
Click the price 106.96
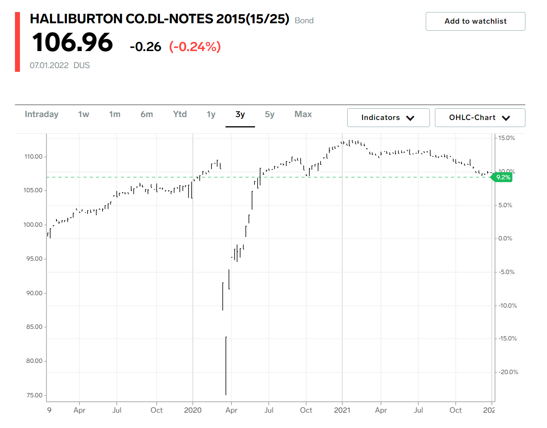point(73,42)
